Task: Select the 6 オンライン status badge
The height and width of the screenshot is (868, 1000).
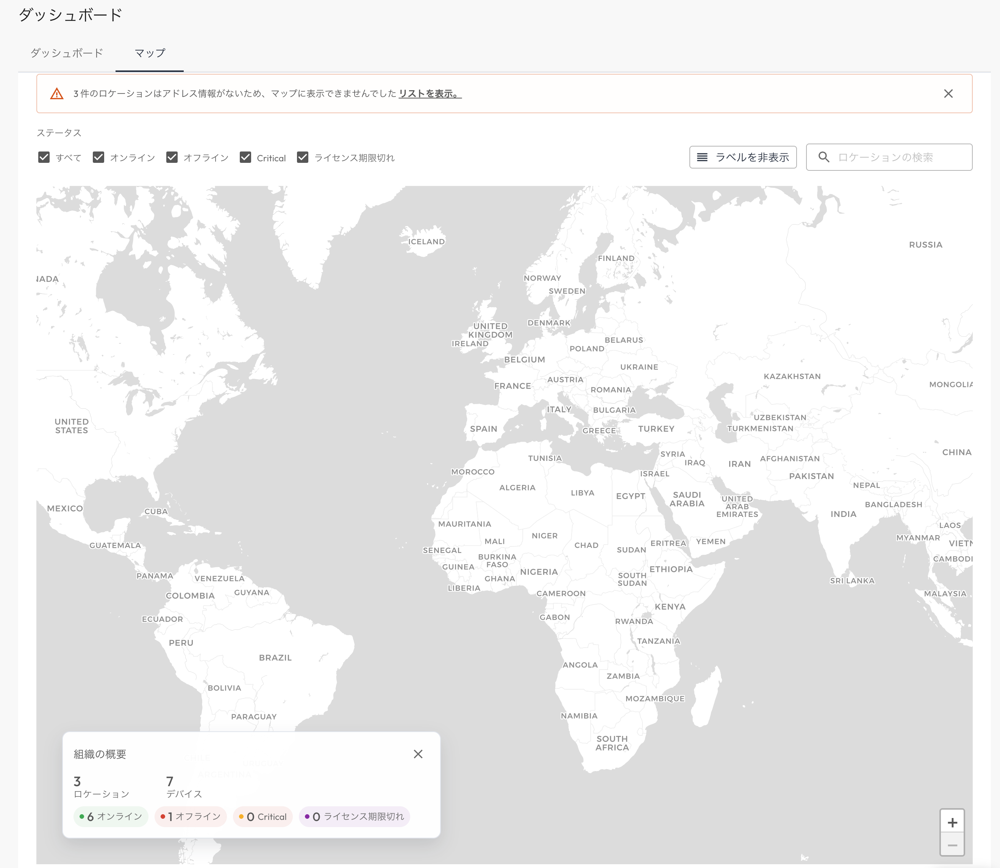Action: click(x=111, y=816)
